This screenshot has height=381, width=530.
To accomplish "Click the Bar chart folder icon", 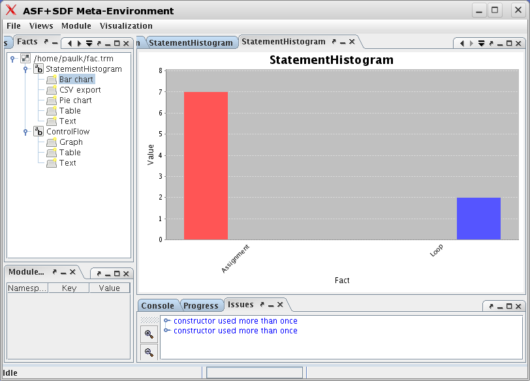I will (x=50, y=79).
